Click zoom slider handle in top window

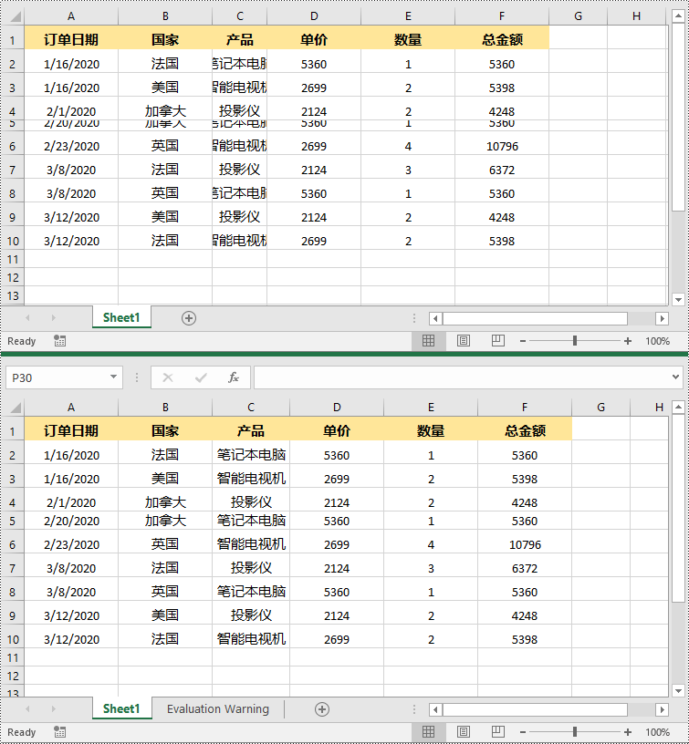click(575, 341)
